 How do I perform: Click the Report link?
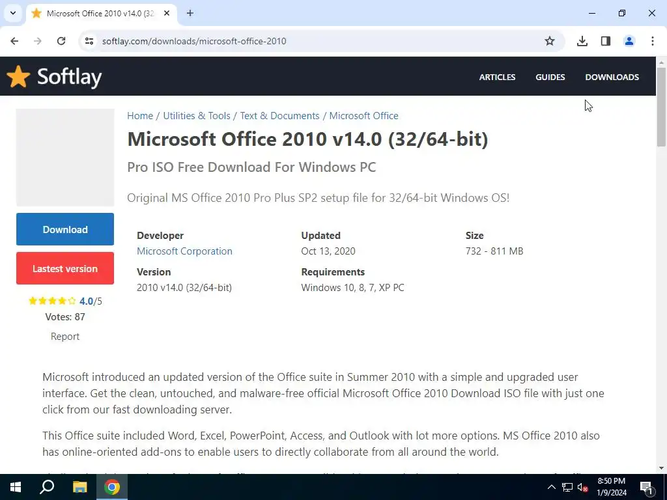65,337
